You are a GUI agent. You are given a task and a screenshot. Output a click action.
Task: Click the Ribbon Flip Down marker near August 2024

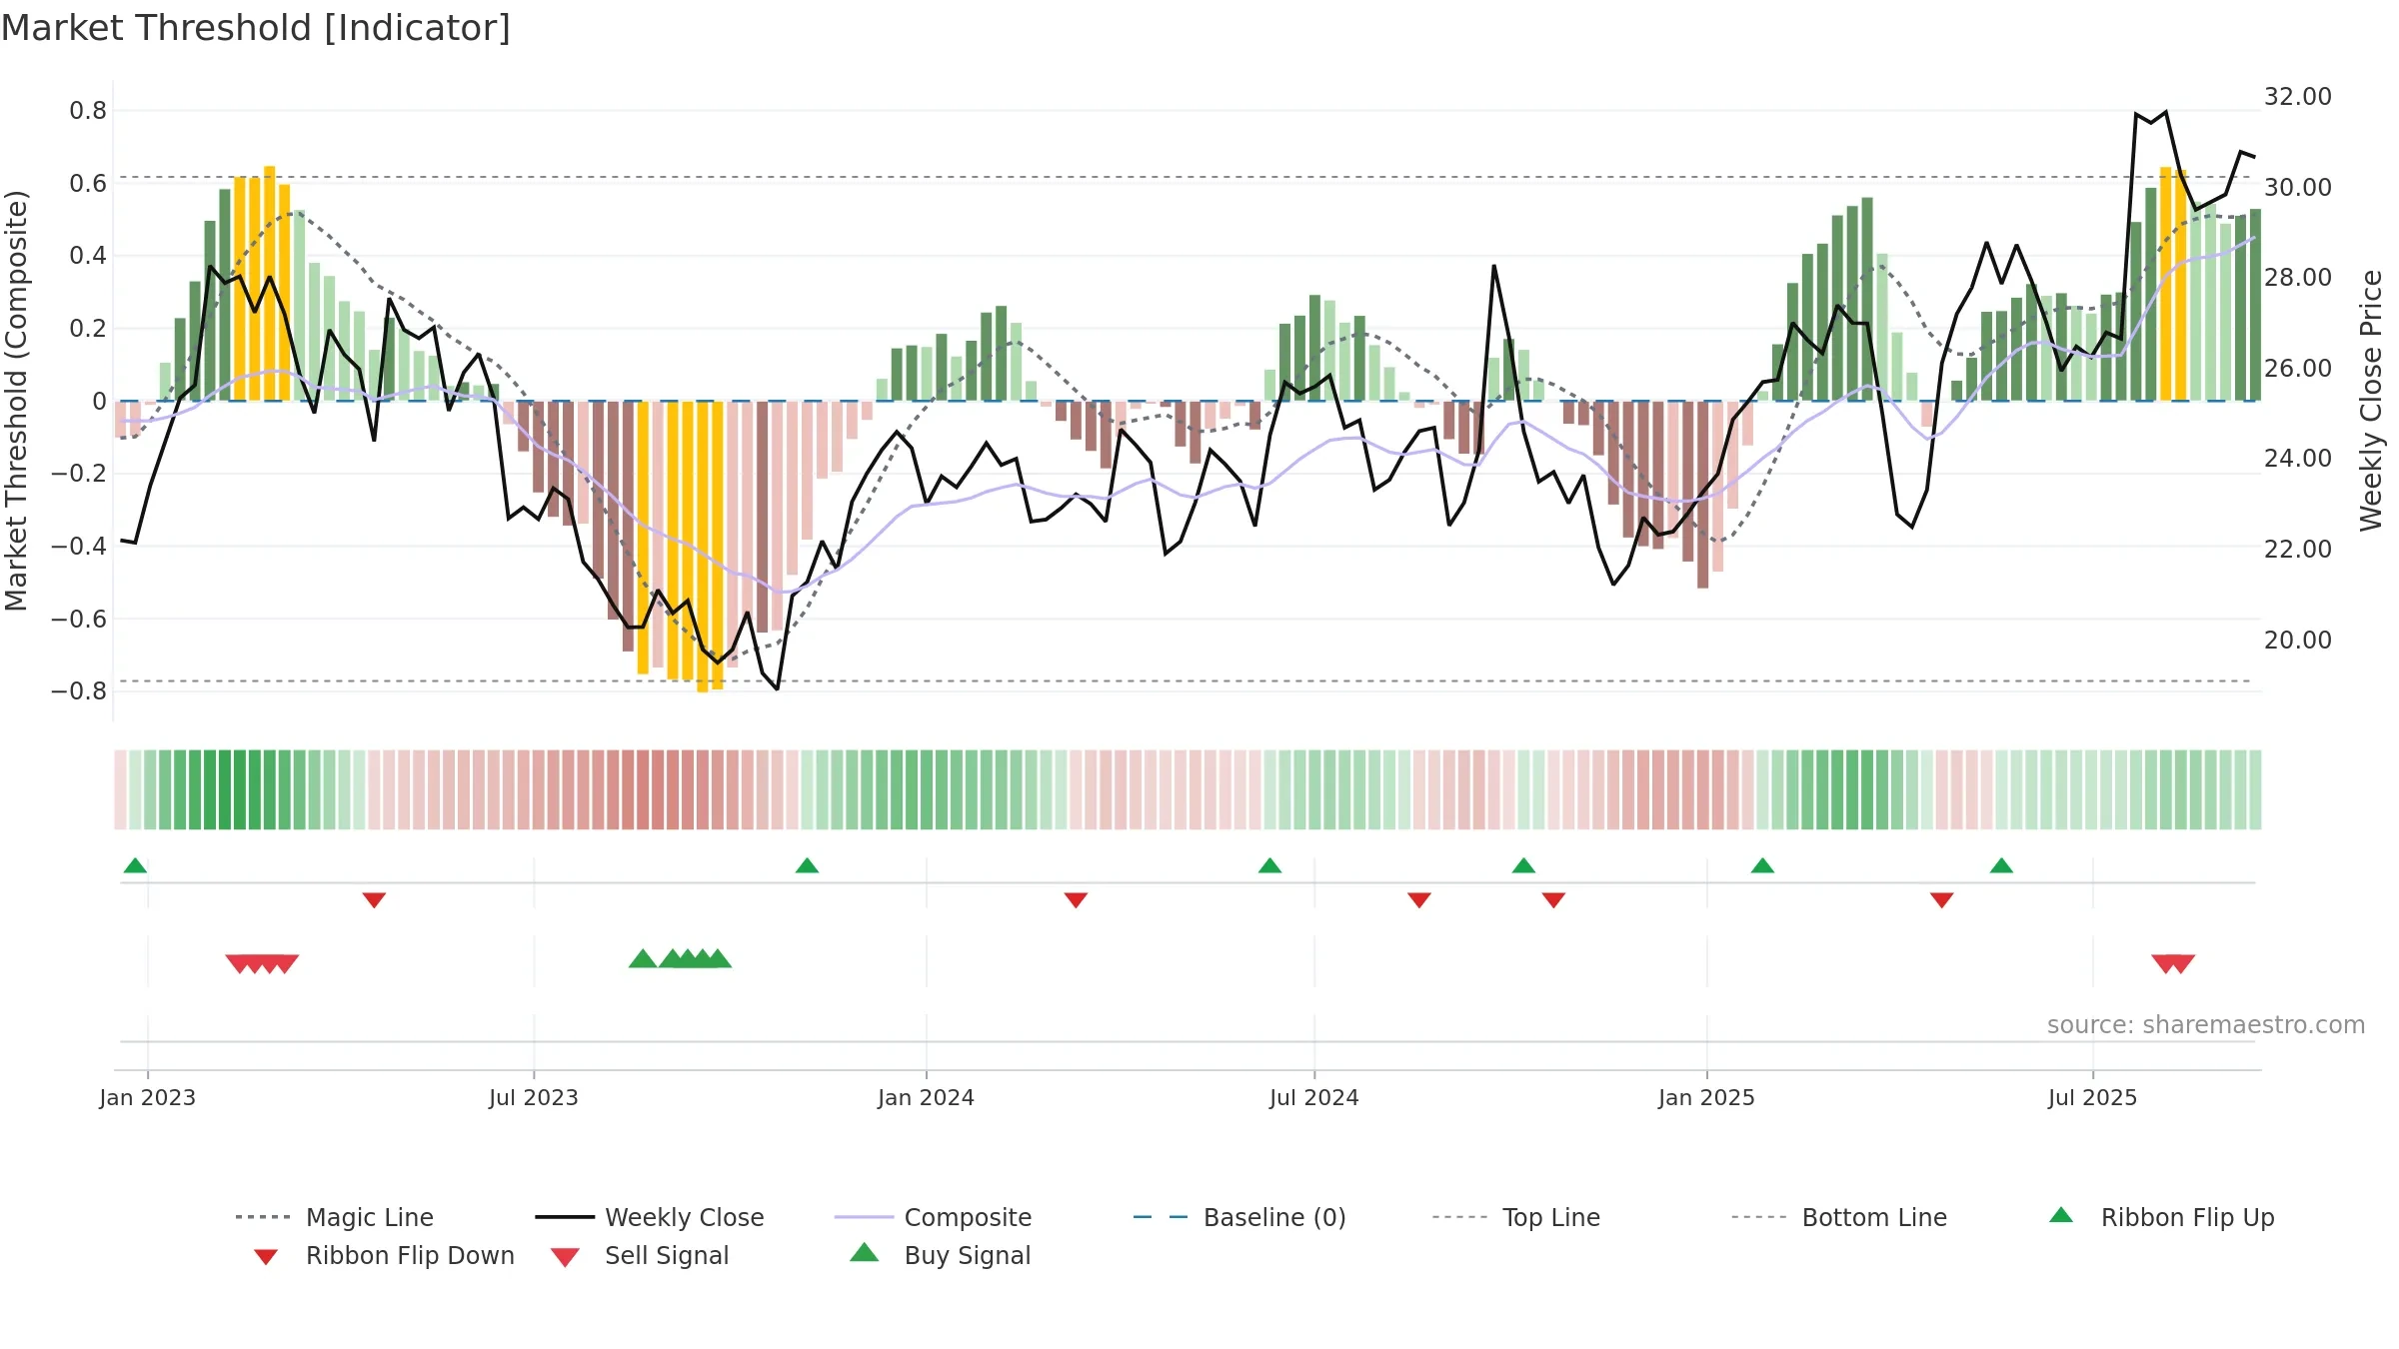[1419, 900]
